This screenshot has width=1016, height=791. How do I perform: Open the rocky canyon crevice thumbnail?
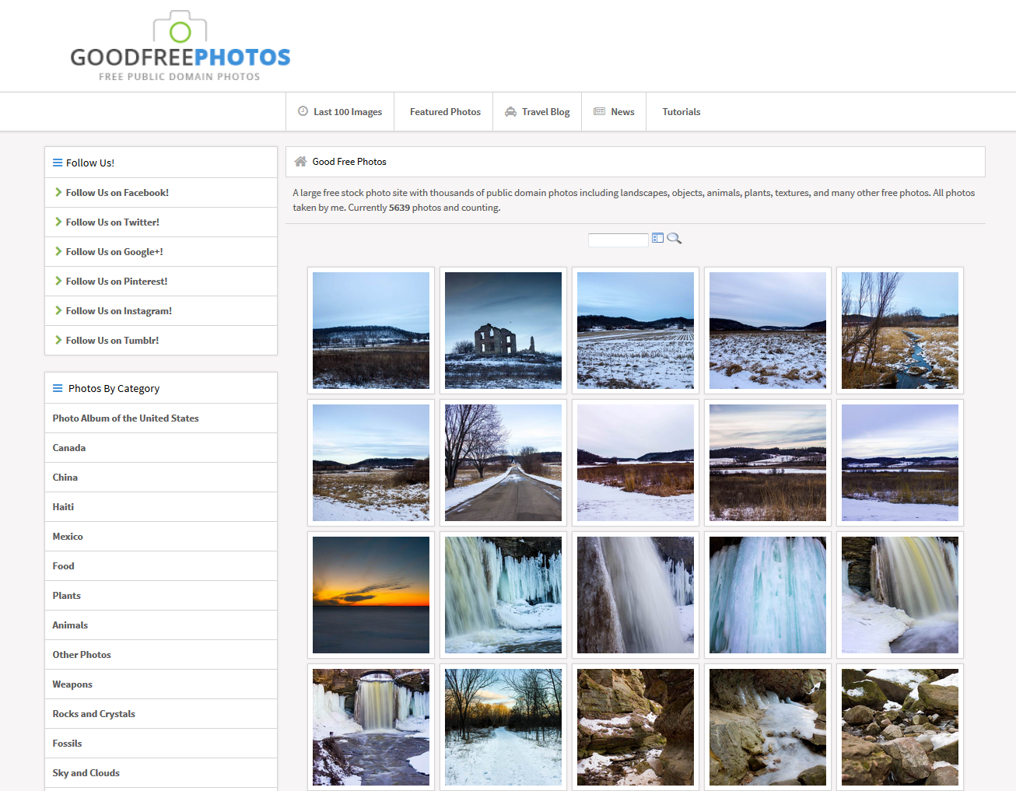[x=636, y=727]
